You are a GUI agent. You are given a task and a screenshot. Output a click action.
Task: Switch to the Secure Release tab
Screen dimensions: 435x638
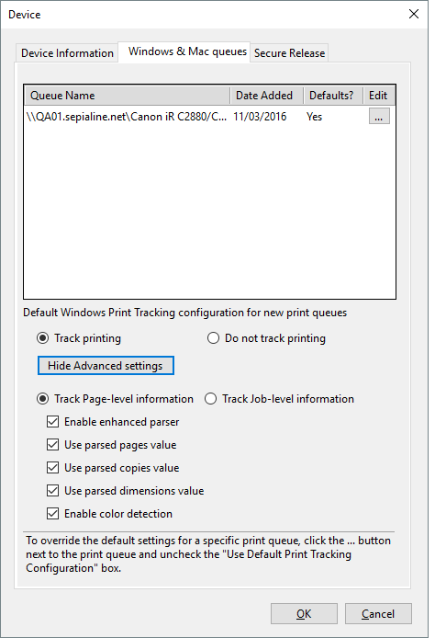(x=289, y=53)
